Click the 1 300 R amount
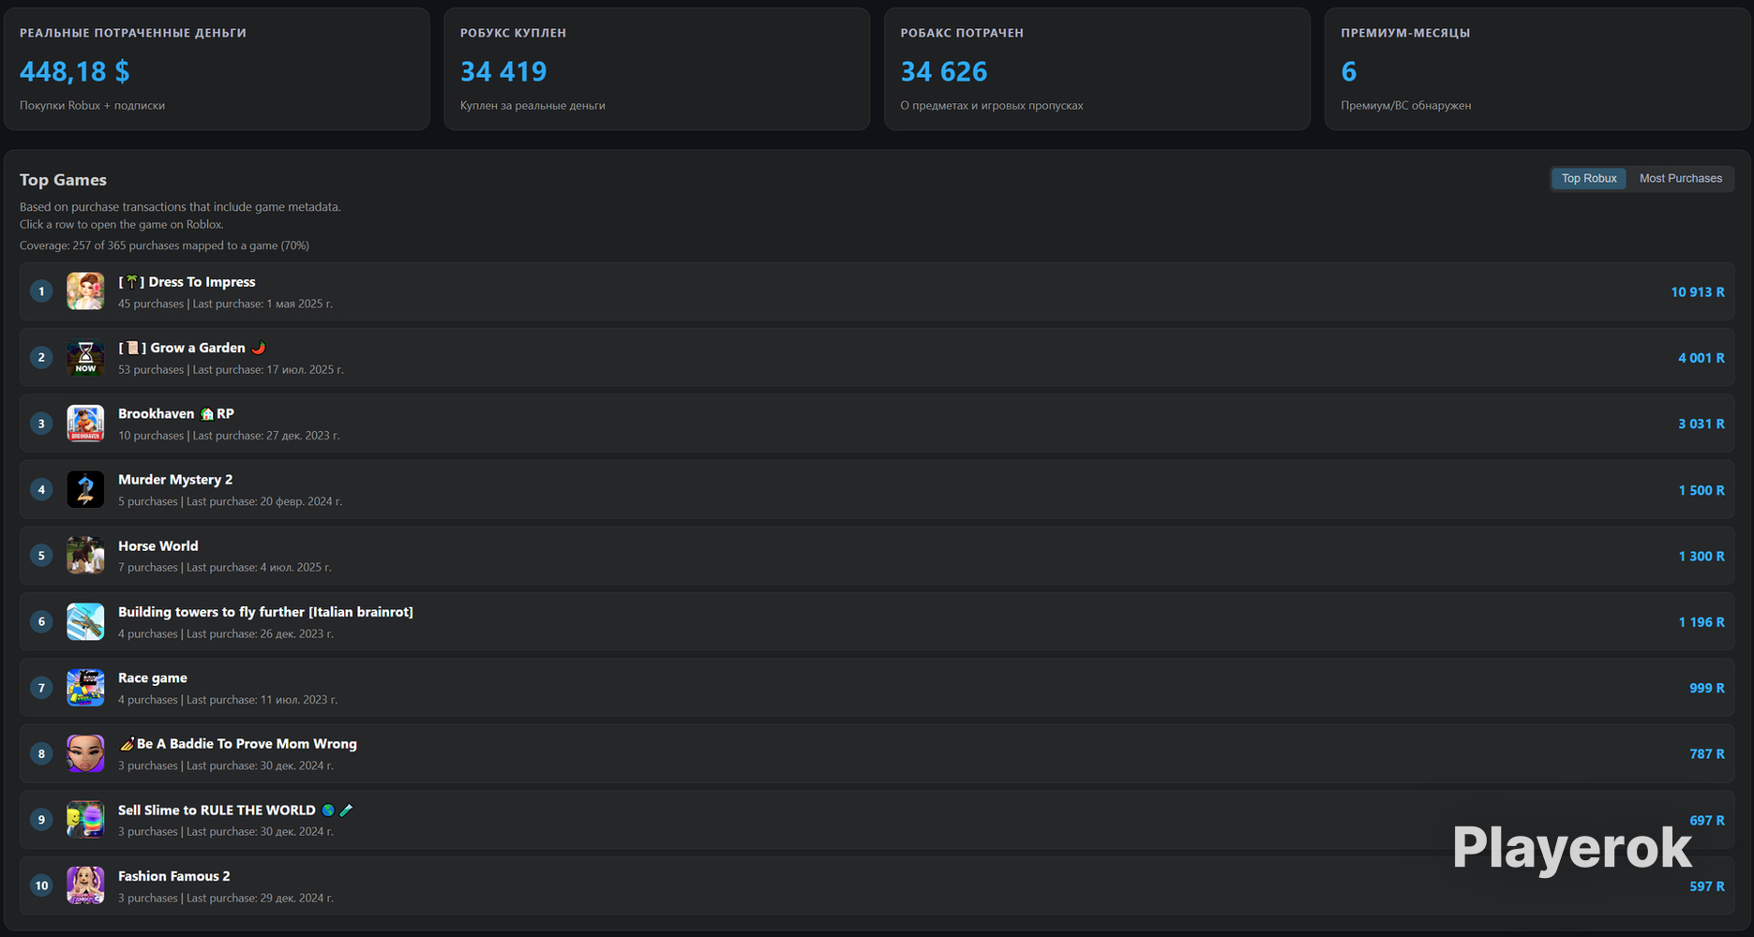This screenshot has width=1754, height=937. pos(1702,557)
